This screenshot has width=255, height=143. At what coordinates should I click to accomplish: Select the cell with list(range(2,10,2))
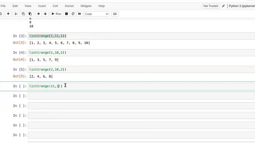[141, 70]
